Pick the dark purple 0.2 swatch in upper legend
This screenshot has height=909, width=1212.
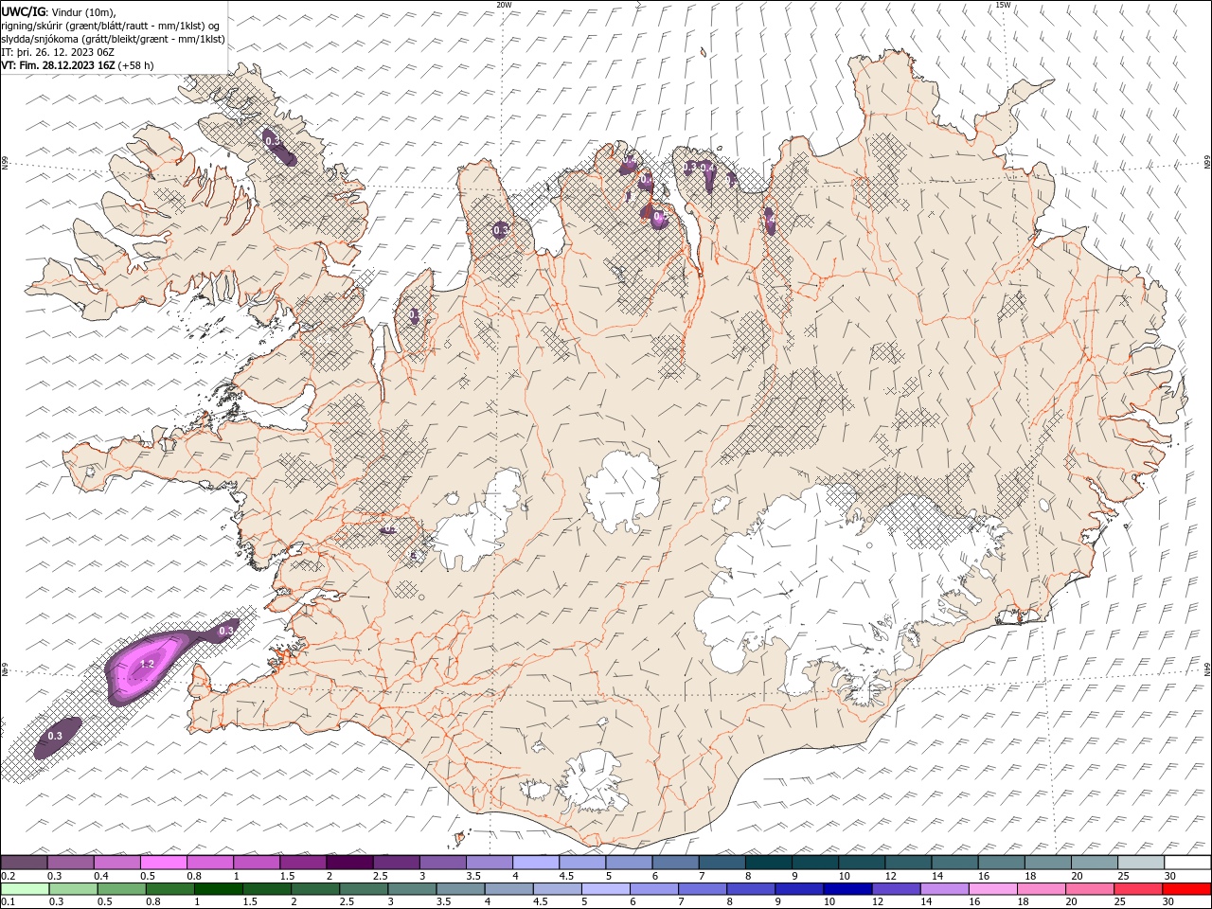[x=24, y=863]
